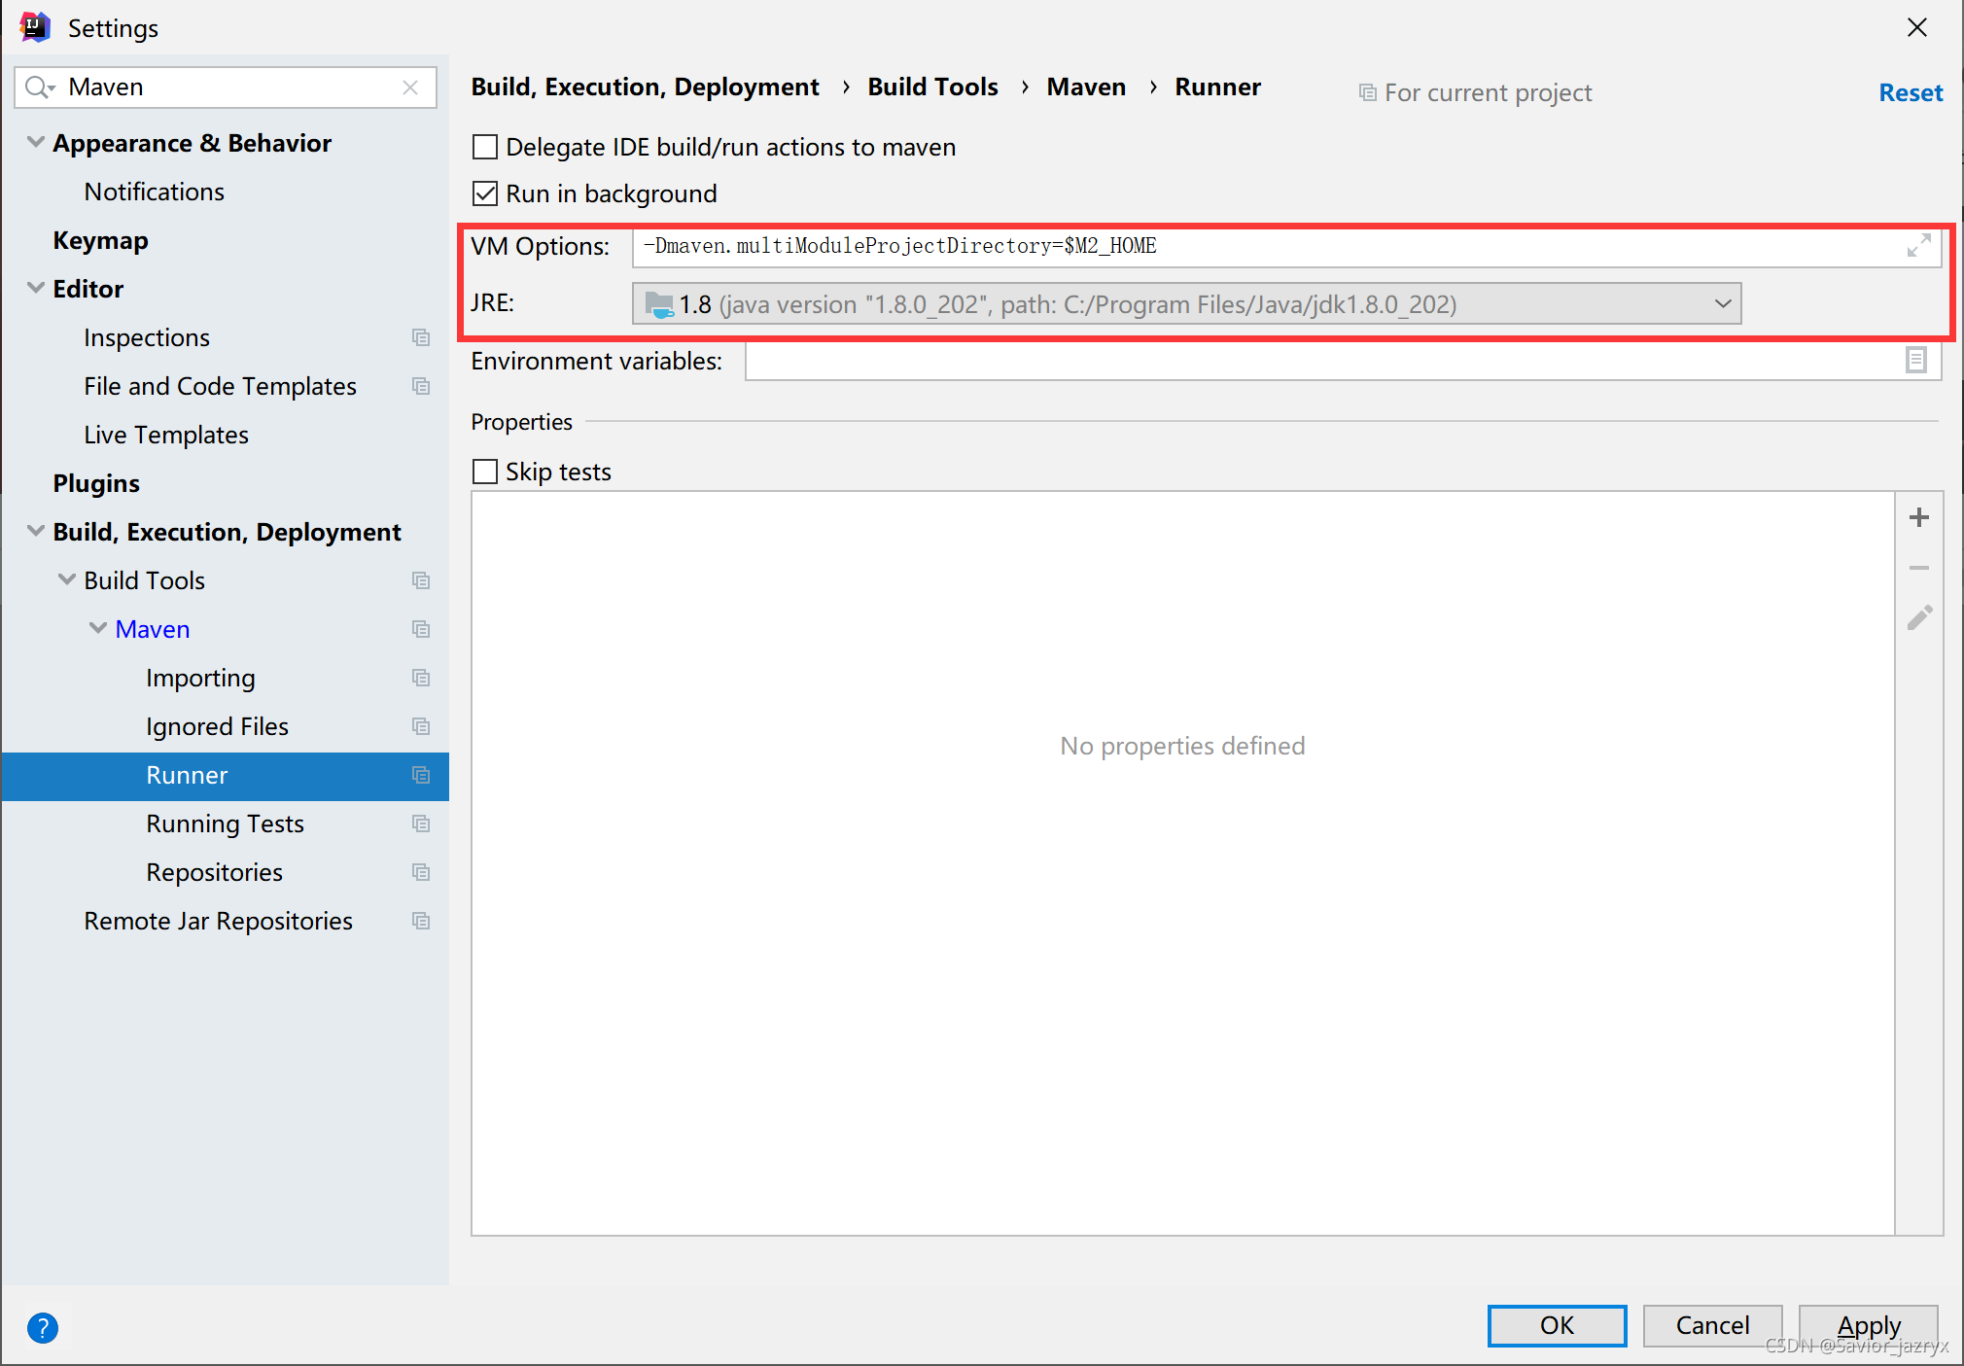1964x1366 pixels.
Task: Click project-level icon next to Inspections
Action: (421, 337)
